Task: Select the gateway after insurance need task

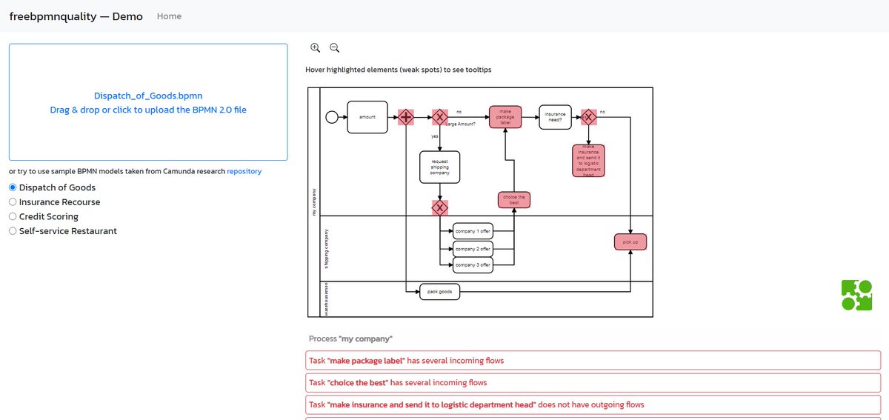Action: [x=588, y=117]
